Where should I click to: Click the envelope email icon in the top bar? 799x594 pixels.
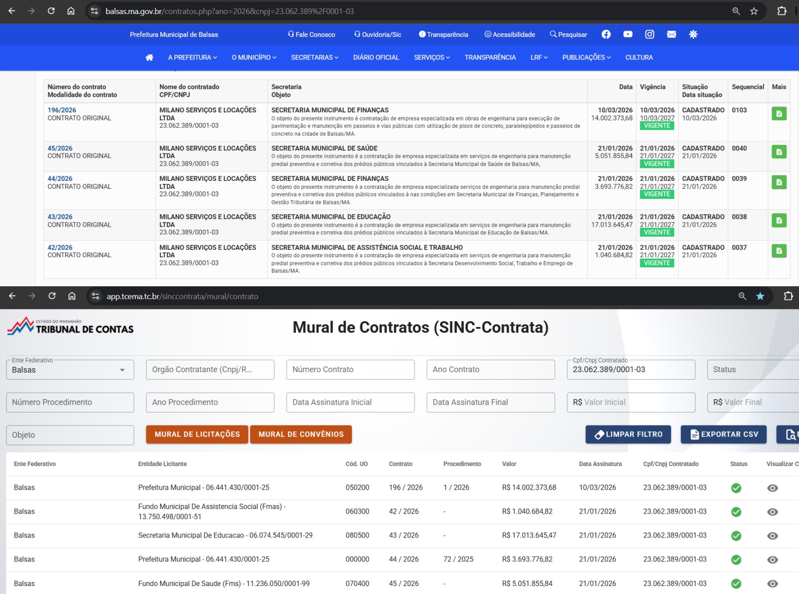click(671, 34)
